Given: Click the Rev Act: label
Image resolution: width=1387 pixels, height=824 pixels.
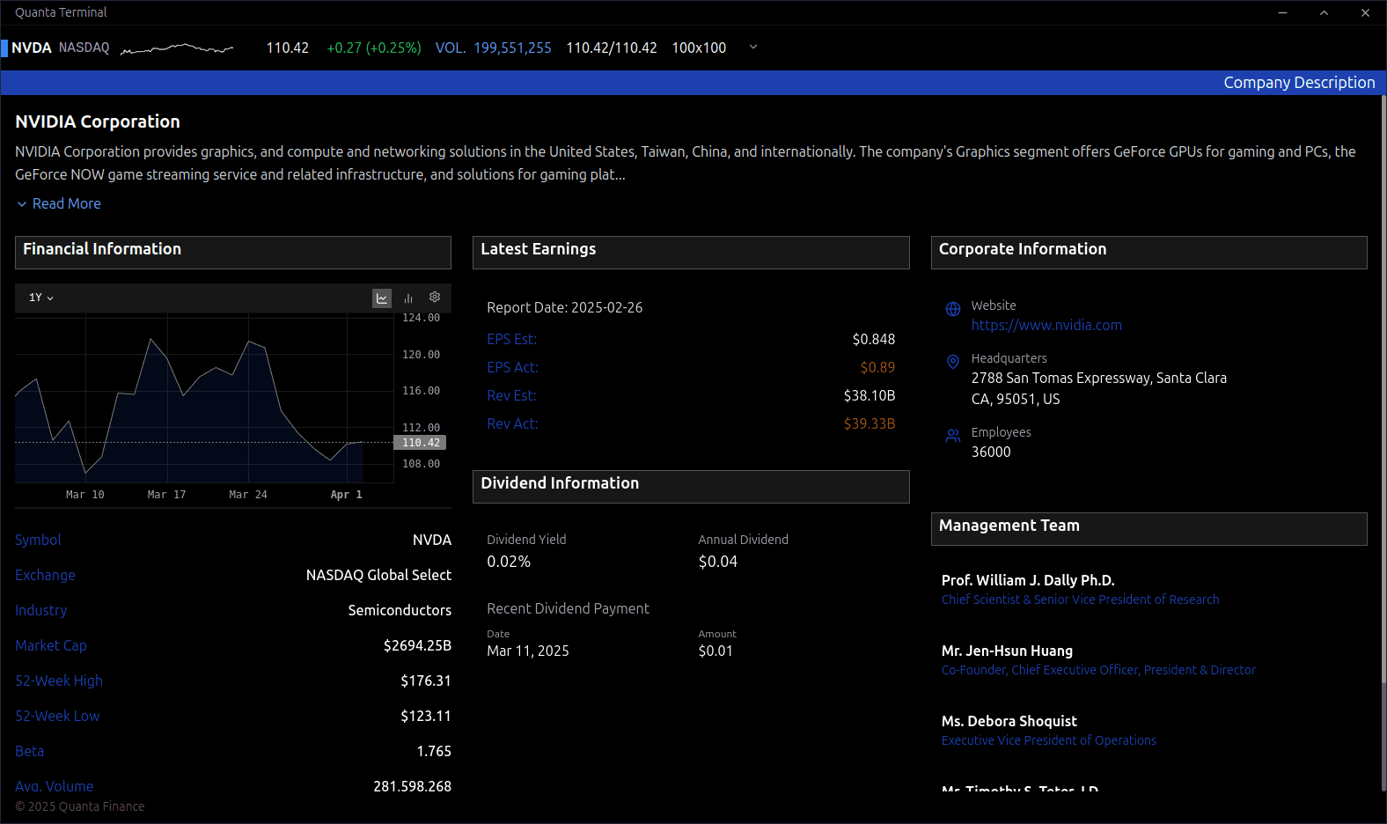Looking at the screenshot, I should coord(512,423).
